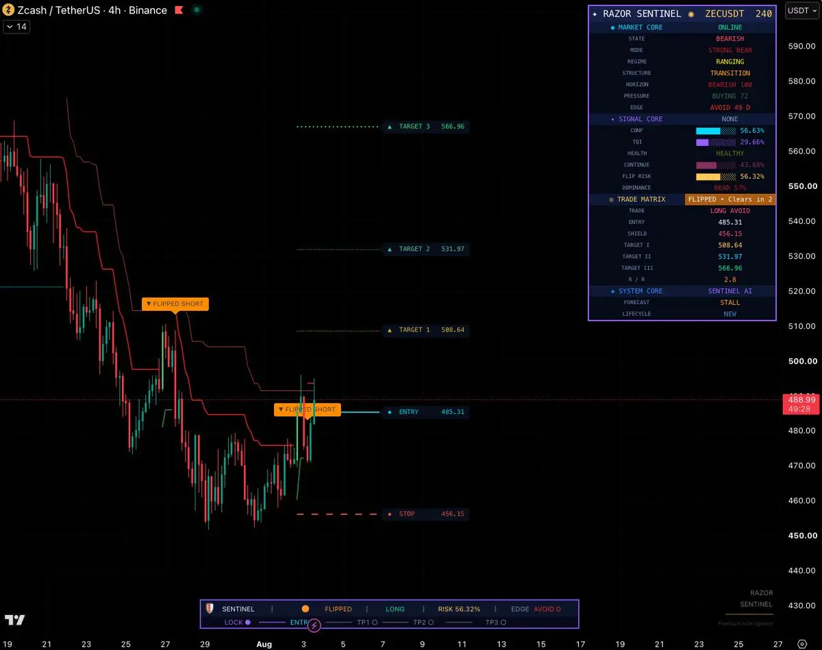
Task: Click the RAZOR SENTINEL table header
Action: (682, 14)
